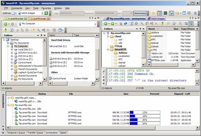201x136 pixels.
Task: Collapse the Client folder in remote tree
Action: coord(108,36)
